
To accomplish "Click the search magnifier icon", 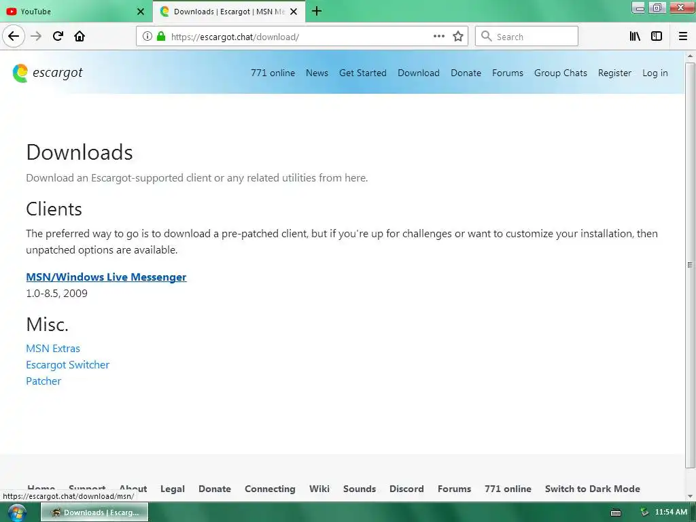I will pos(487,36).
